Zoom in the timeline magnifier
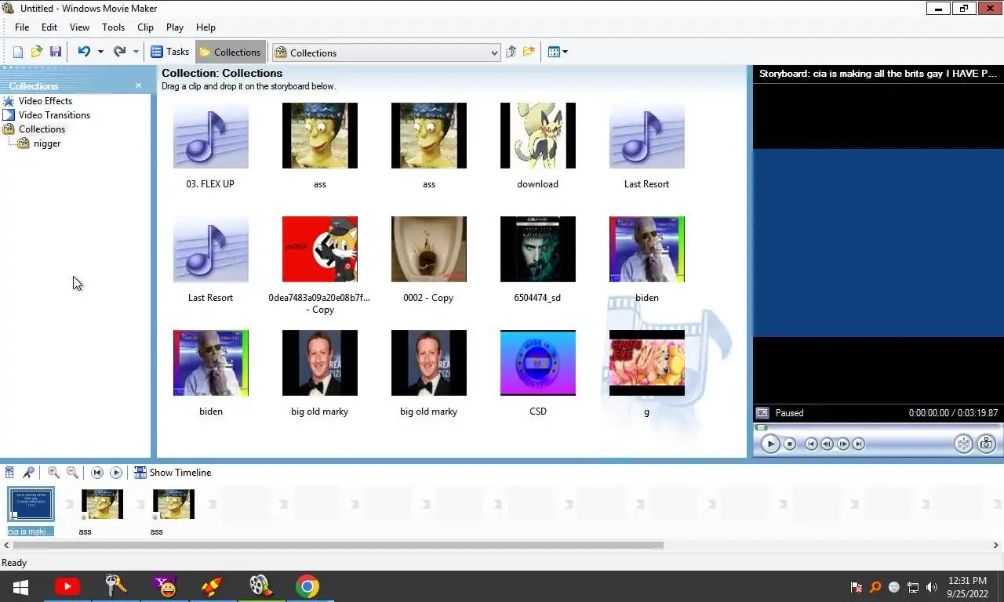The height and width of the screenshot is (602, 1004). [x=53, y=473]
